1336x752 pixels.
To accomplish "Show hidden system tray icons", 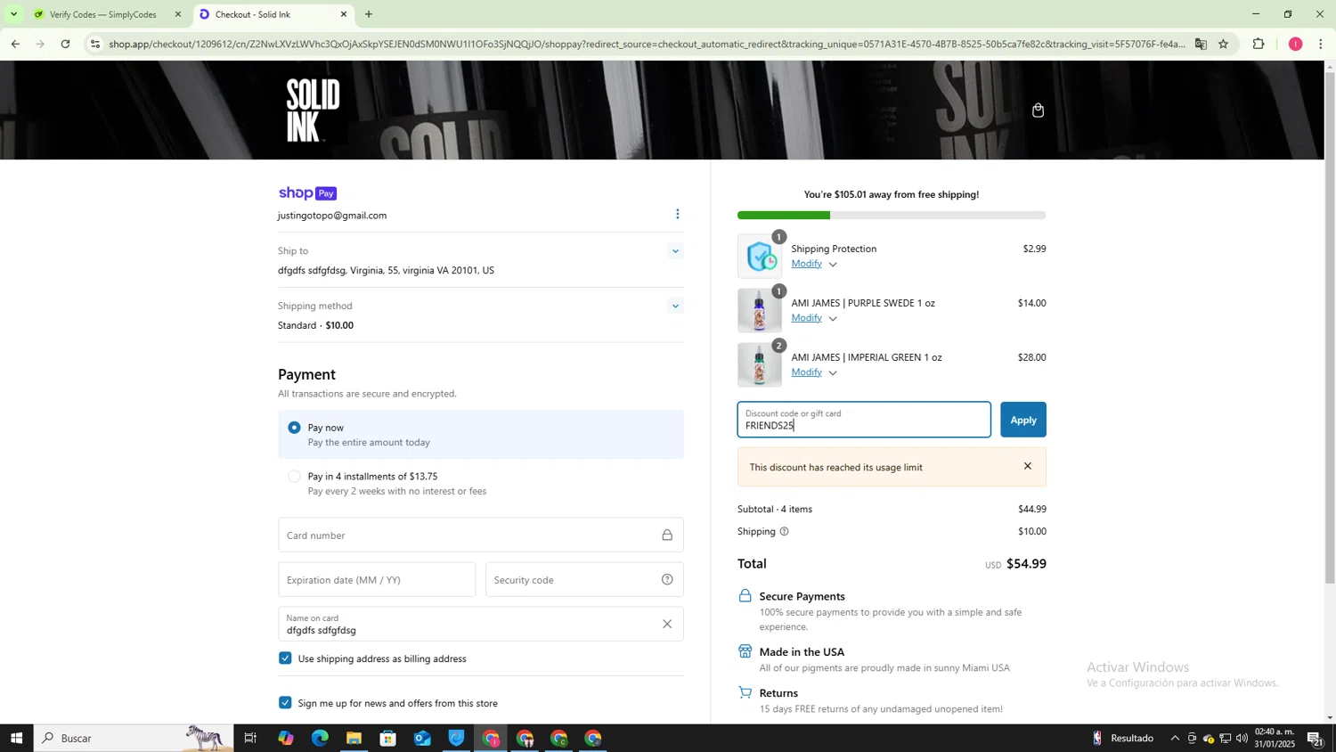I will (1175, 738).
